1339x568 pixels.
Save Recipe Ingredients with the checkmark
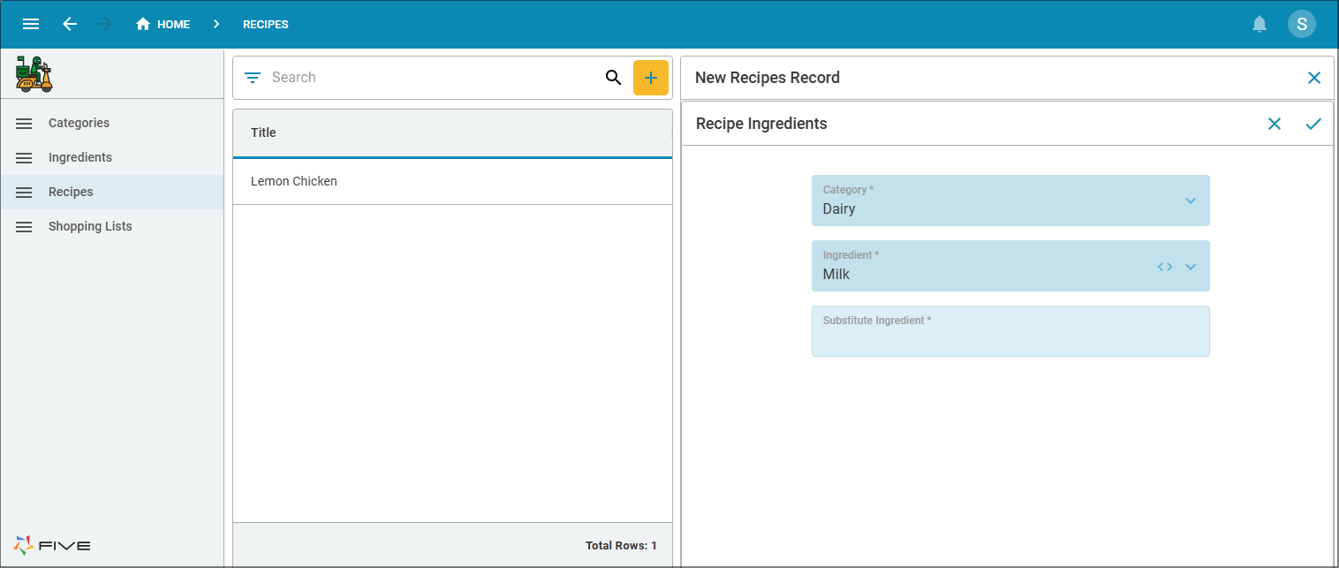pos(1313,124)
